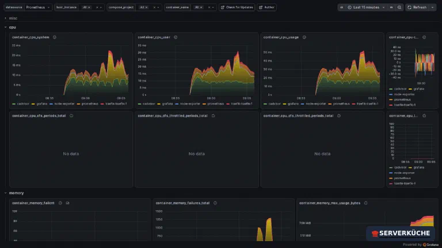The height and width of the screenshot is (248, 442).
Task: Zoom out time range magnifier icon
Action: [x=399, y=7]
